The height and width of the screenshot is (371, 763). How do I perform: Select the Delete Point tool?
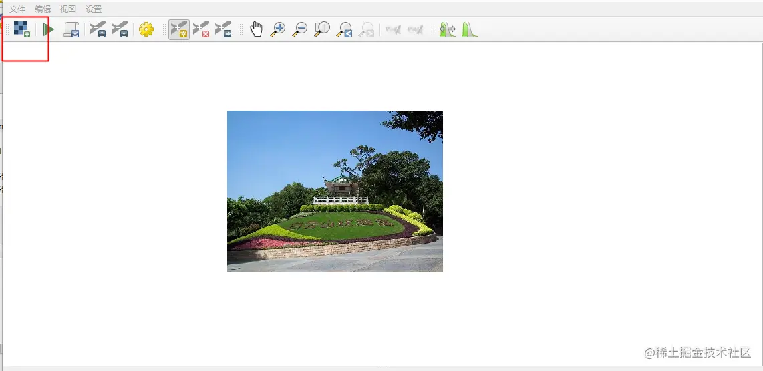coord(201,29)
